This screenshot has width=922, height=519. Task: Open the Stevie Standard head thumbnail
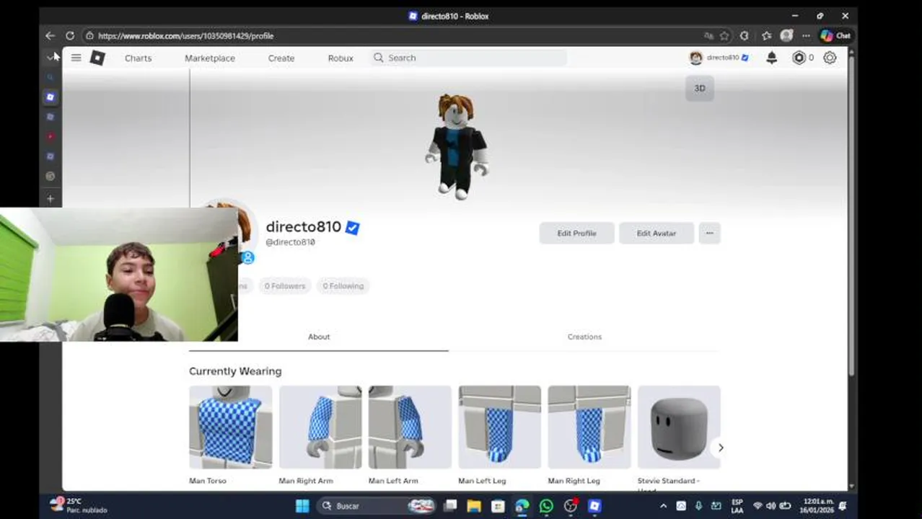coord(679,427)
